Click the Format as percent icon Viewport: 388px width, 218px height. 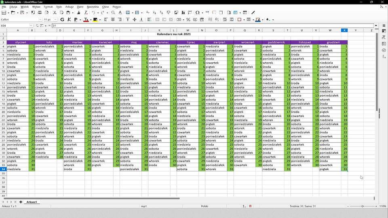[x=188, y=19]
